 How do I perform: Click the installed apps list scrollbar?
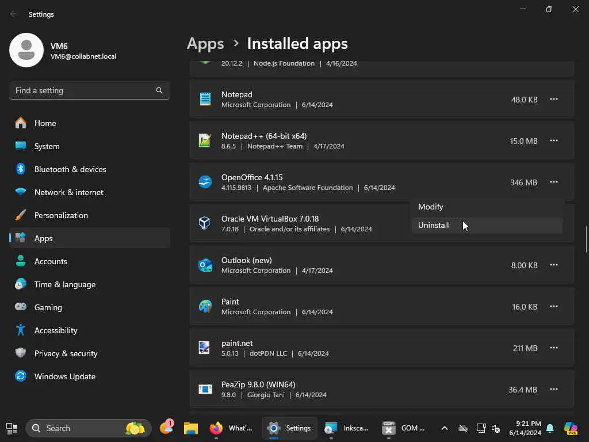pos(586,239)
